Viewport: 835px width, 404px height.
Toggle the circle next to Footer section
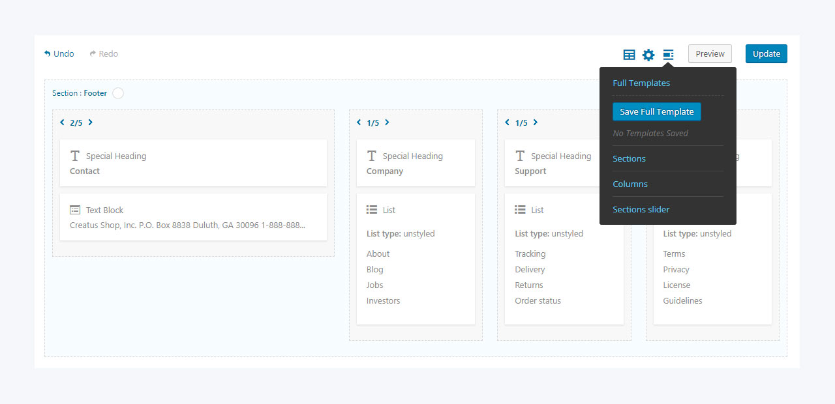[x=118, y=93]
